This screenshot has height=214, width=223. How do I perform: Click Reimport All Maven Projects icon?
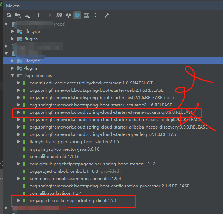click(9, 15)
